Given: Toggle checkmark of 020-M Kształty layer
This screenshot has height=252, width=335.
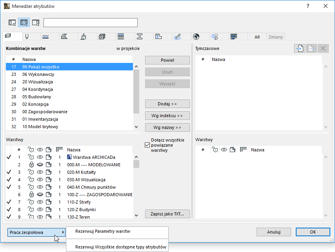Looking at the screenshot, I should pos(9,172).
